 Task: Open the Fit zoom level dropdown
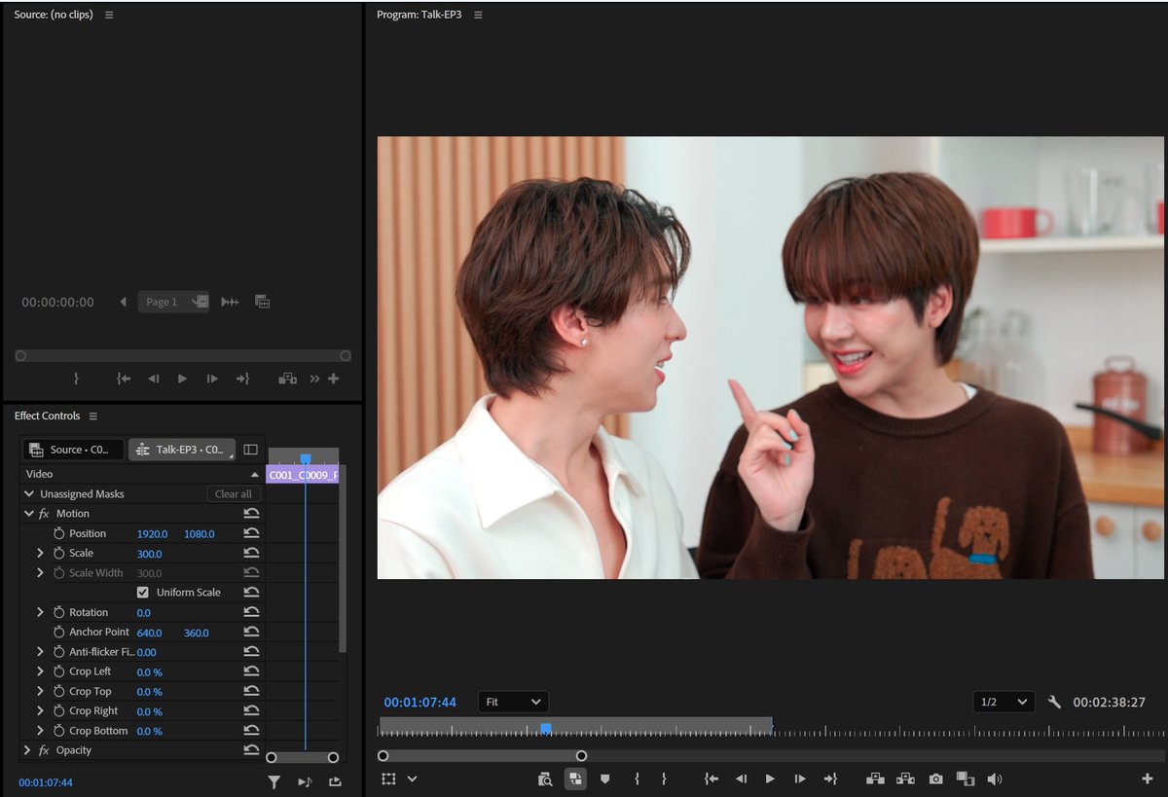coord(513,702)
